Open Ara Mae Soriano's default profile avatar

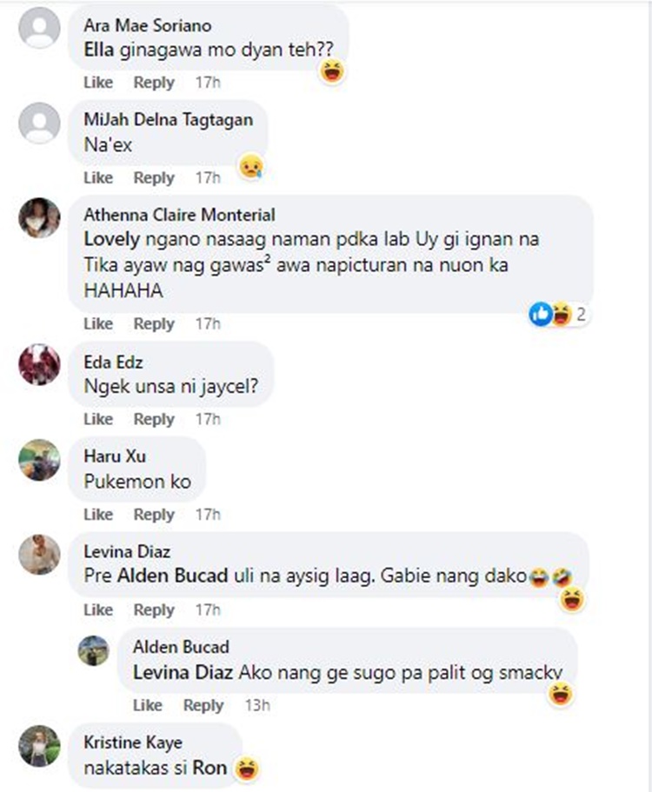pyautogui.click(x=39, y=27)
